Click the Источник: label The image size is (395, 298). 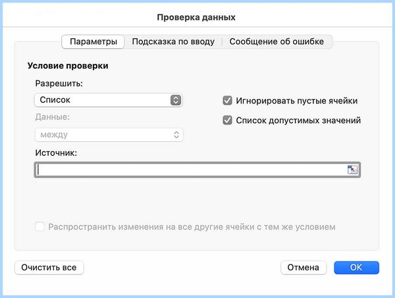pyautogui.click(x=56, y=153)
